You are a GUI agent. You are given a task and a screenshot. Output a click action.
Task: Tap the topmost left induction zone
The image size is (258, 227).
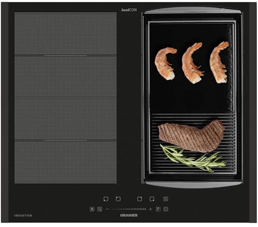point(66,34)
